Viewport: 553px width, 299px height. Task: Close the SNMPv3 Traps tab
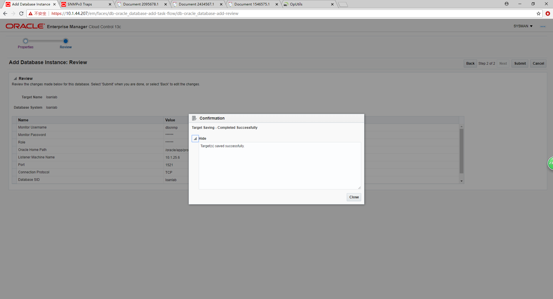click(x=110, y=4)
